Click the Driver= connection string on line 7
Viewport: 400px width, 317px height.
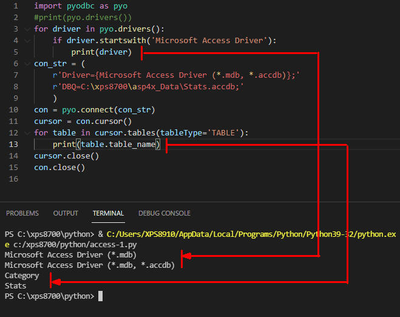pyautogui.click(x=176, y=75)
